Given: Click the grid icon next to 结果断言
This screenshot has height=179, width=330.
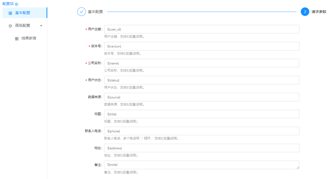Looking at the screenshot, I should [17, 38].
